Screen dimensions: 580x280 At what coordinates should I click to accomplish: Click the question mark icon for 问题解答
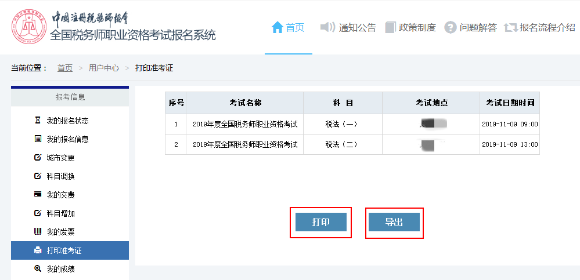click(x=450, y=27)
